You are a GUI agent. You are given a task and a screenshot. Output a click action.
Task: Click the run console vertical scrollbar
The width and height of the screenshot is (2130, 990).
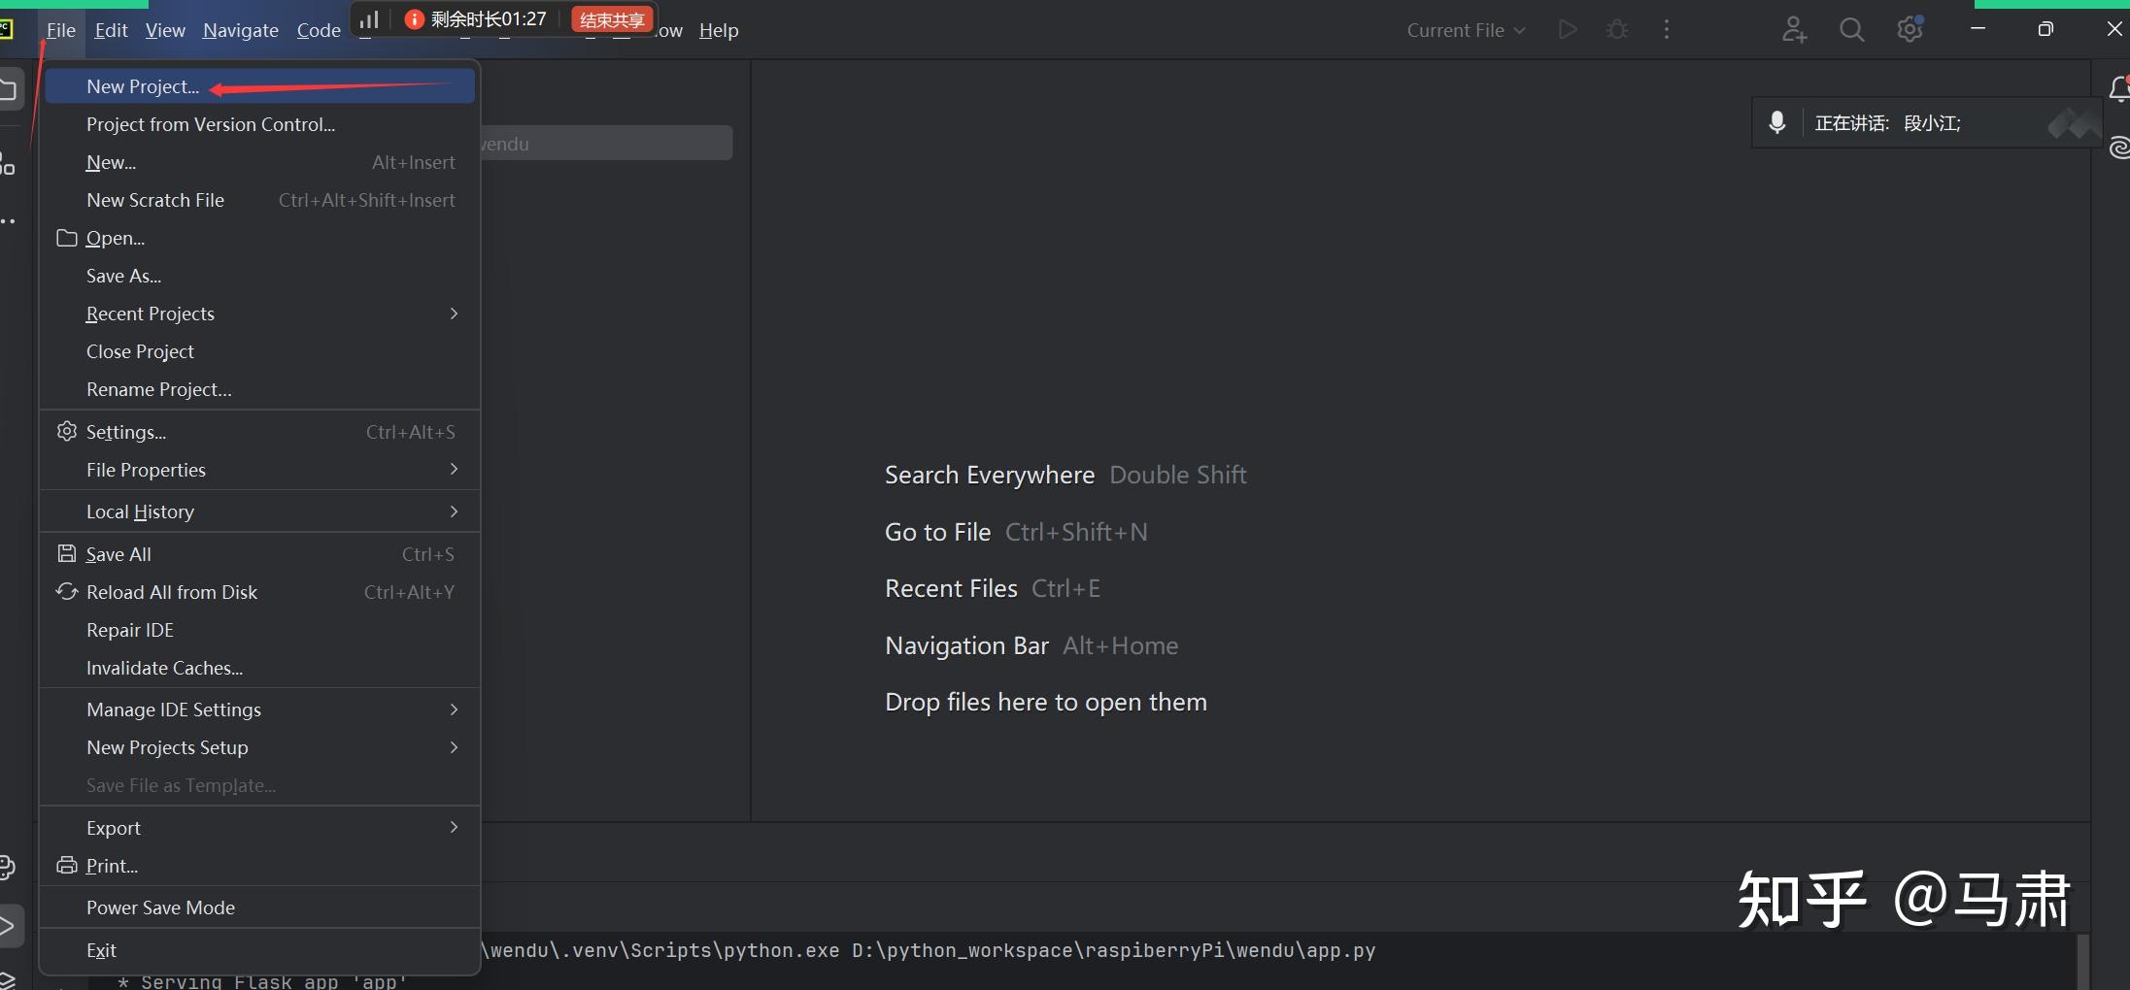[x=2083, y=961]
